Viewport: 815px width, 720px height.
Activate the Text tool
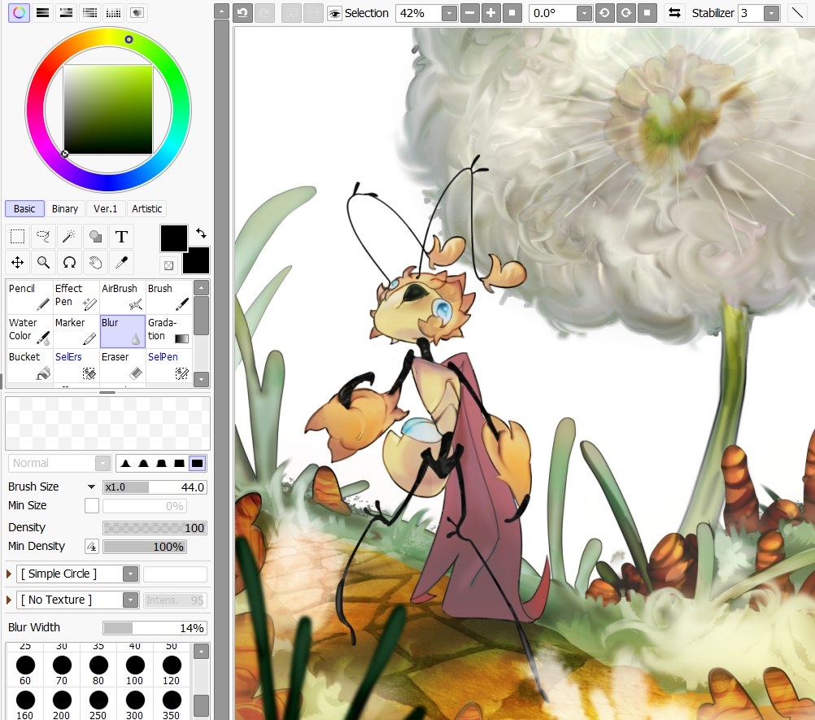click(x=121, y=237)
